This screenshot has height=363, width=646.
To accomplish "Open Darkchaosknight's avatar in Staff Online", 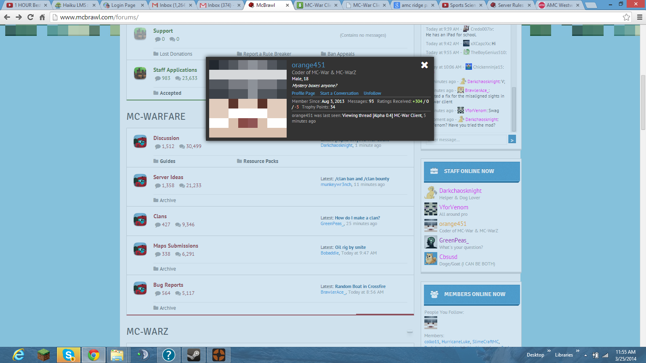I will click(431, 193).
